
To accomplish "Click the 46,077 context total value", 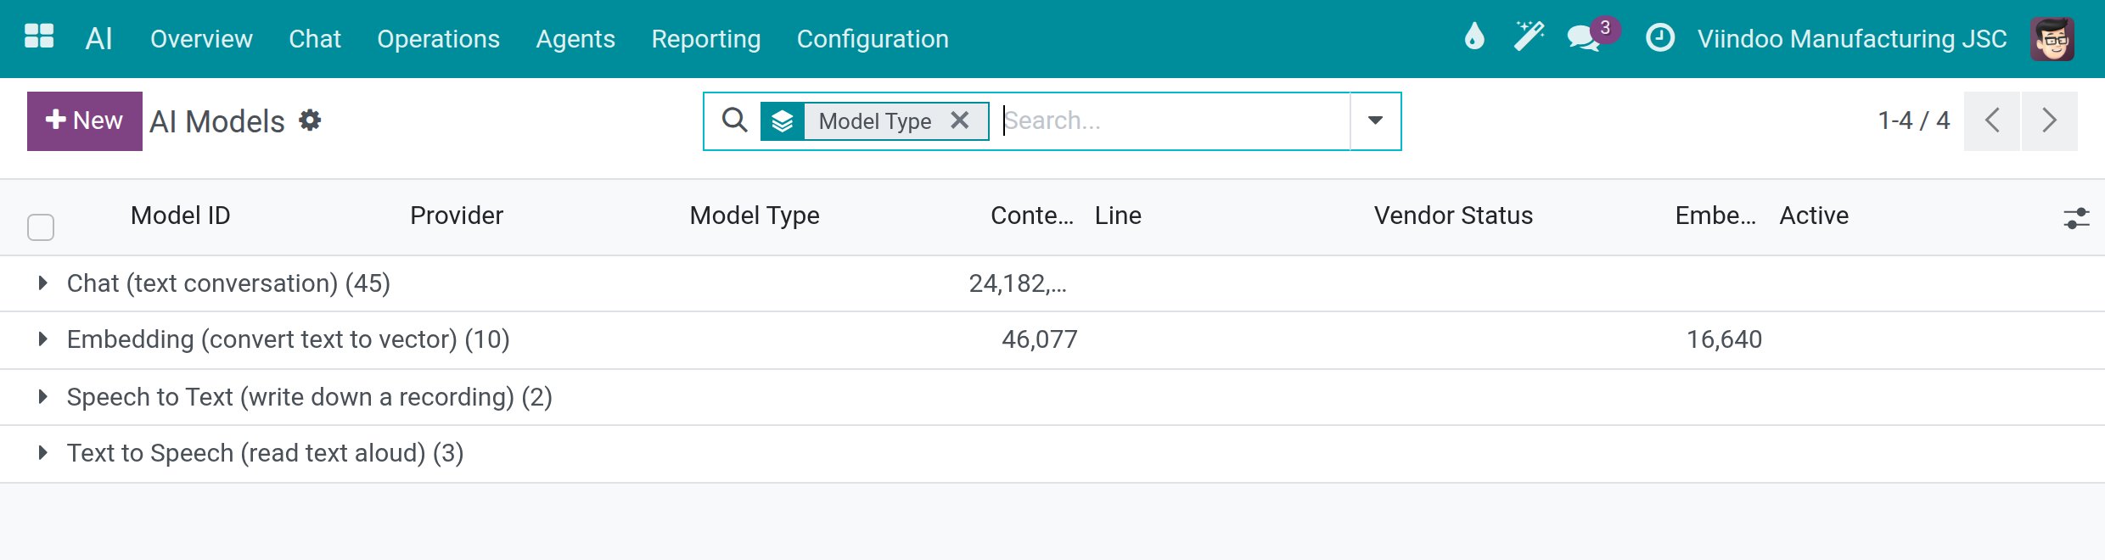I will [x=1040, y=339].
